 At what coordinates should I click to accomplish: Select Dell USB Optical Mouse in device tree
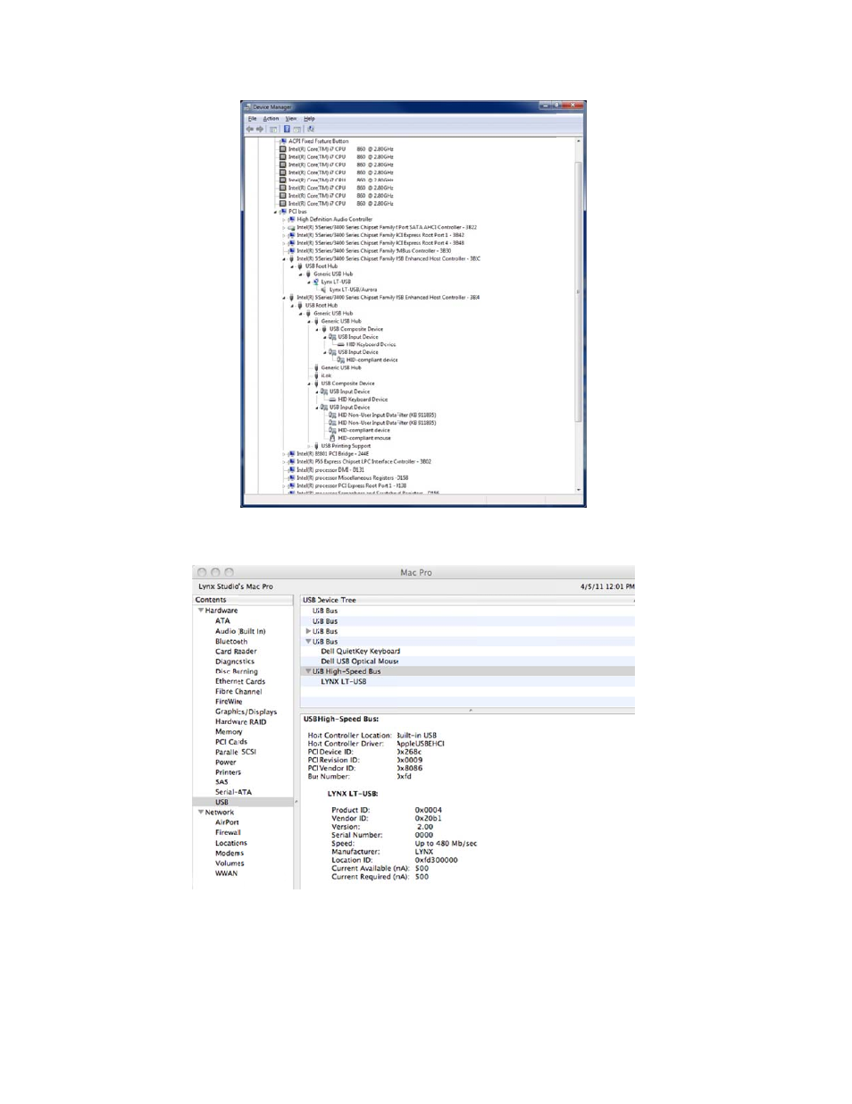[x=360, y=662]
